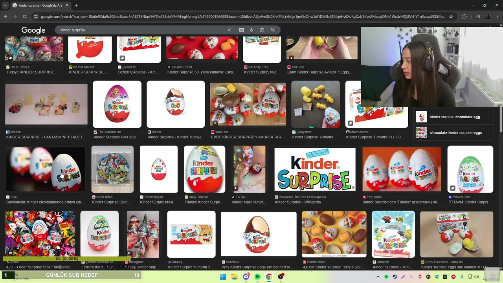Viewport: 503px width, 283px height.
Task: Select the kinder surprise browser tab
Action: coord(40,5)
